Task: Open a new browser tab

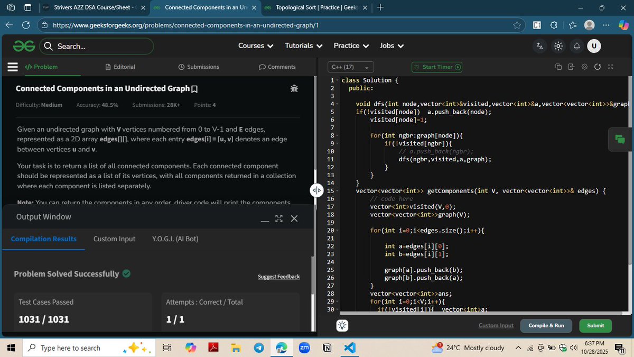Action: coord(380,7)
